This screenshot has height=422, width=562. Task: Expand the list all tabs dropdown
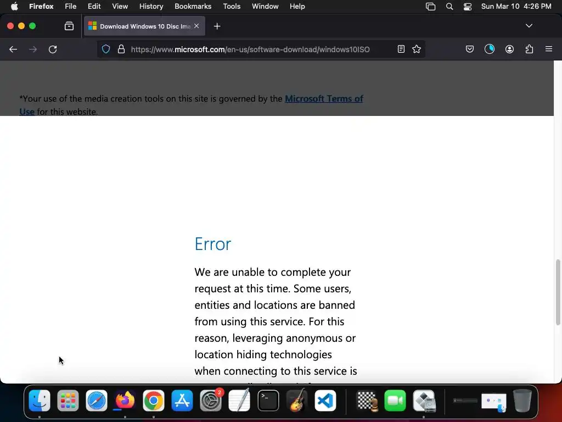click(x=529, y=26)
